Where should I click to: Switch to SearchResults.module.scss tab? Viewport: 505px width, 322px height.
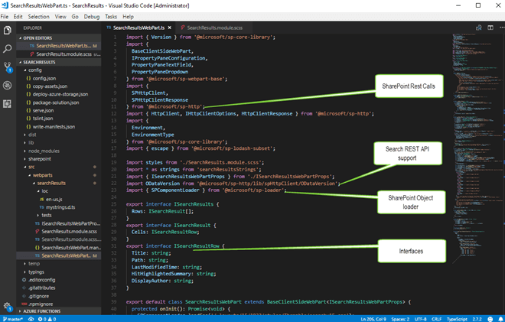(x=213, y=27)
